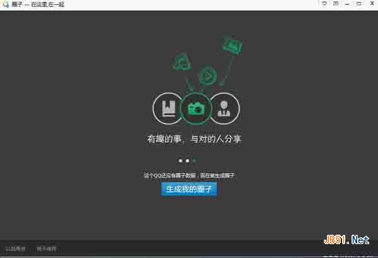Go to the second carousel page dot

187,160
